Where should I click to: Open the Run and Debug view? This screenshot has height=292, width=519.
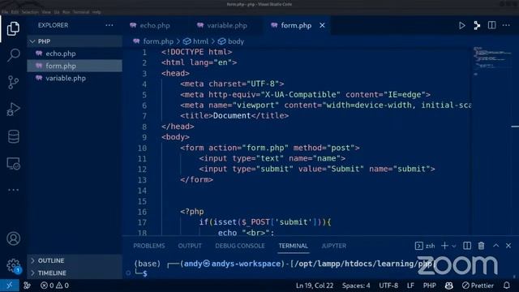coord(13,109)
